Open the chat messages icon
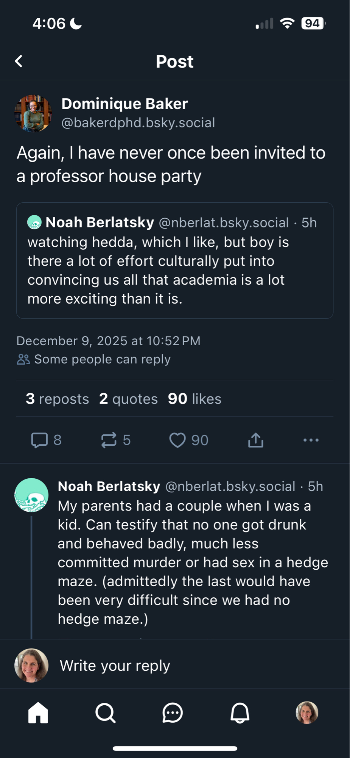350x758 pixels. pyautogui.click(x=173, y=713)
